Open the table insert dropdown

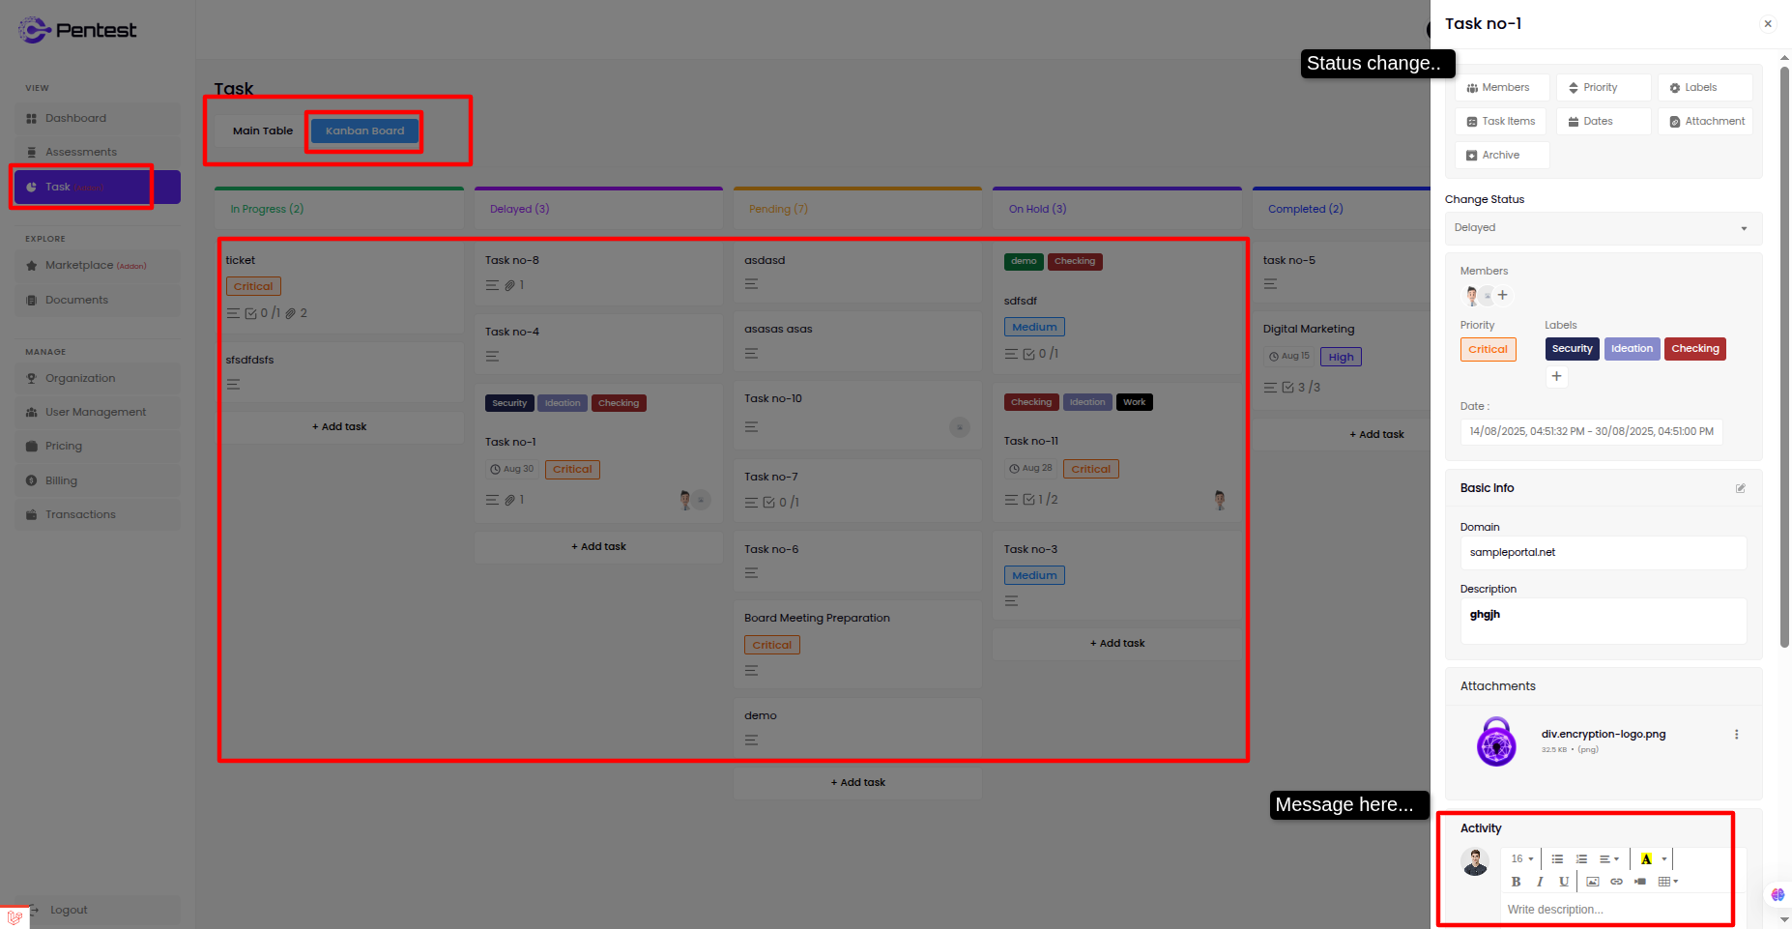1667,882
